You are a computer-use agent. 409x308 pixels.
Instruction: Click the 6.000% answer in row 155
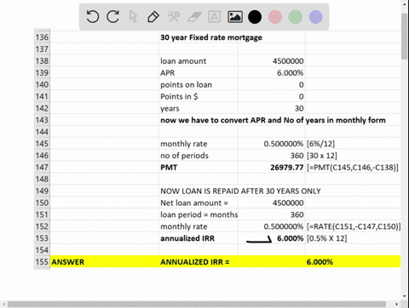pos(320,262)
